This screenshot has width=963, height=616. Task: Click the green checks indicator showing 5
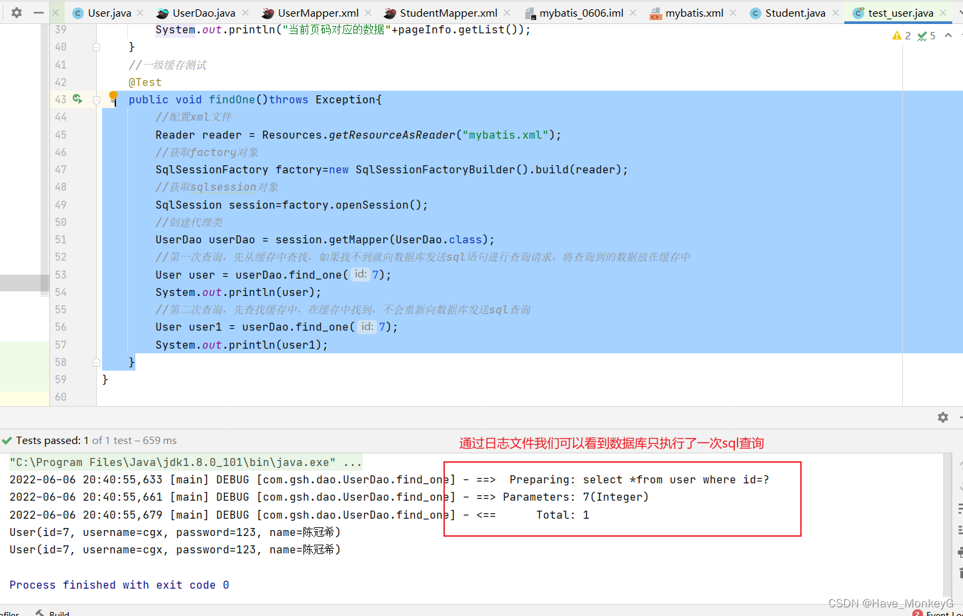926,35
